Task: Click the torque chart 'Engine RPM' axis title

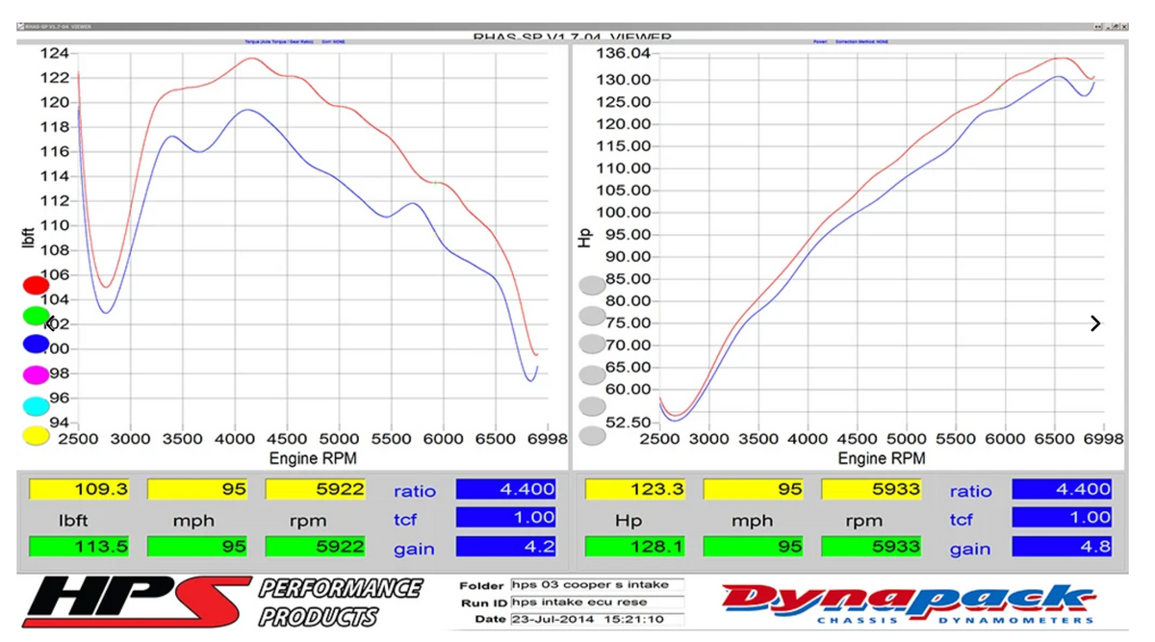Action: click(x=313, y=459)
